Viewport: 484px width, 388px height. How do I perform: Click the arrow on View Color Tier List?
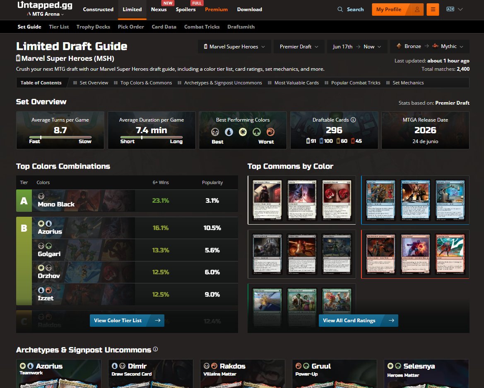pos(158,321)
